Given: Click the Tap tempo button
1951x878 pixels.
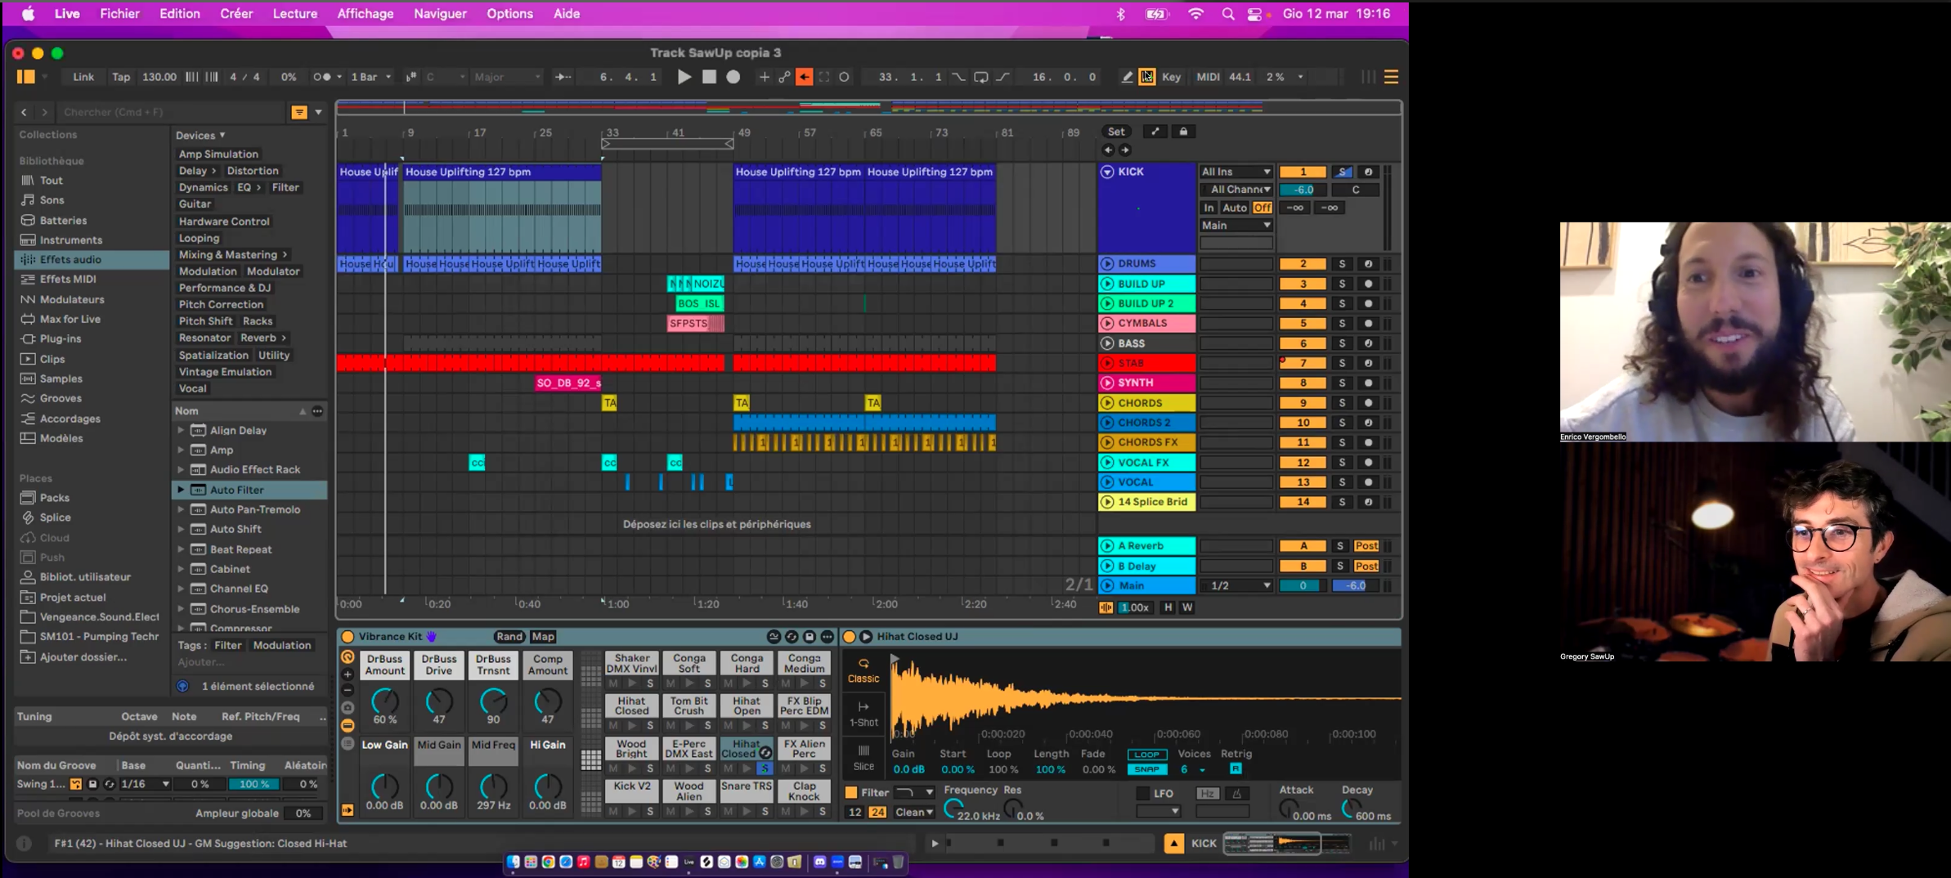Looking at the screenshot, I should click(x=121, y=77).
